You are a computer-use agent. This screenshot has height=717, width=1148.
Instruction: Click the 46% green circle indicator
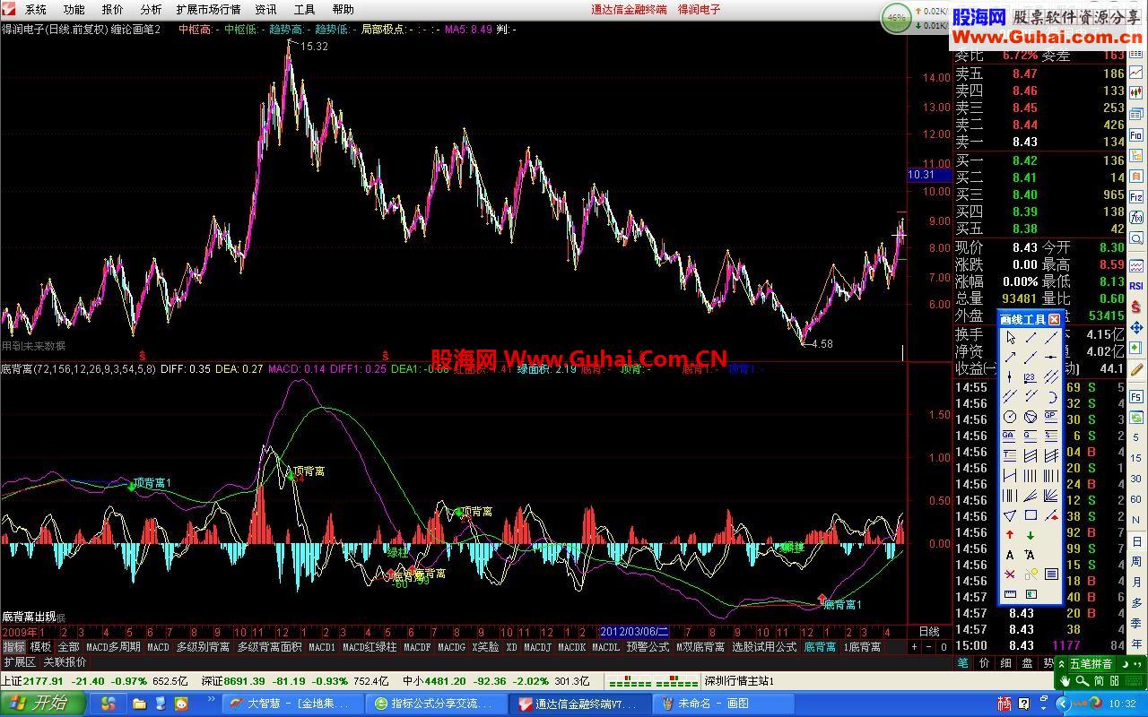895,17
